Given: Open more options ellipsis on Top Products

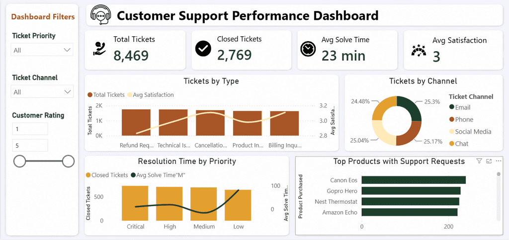Looking at the screenshot, I should (499, 161).
